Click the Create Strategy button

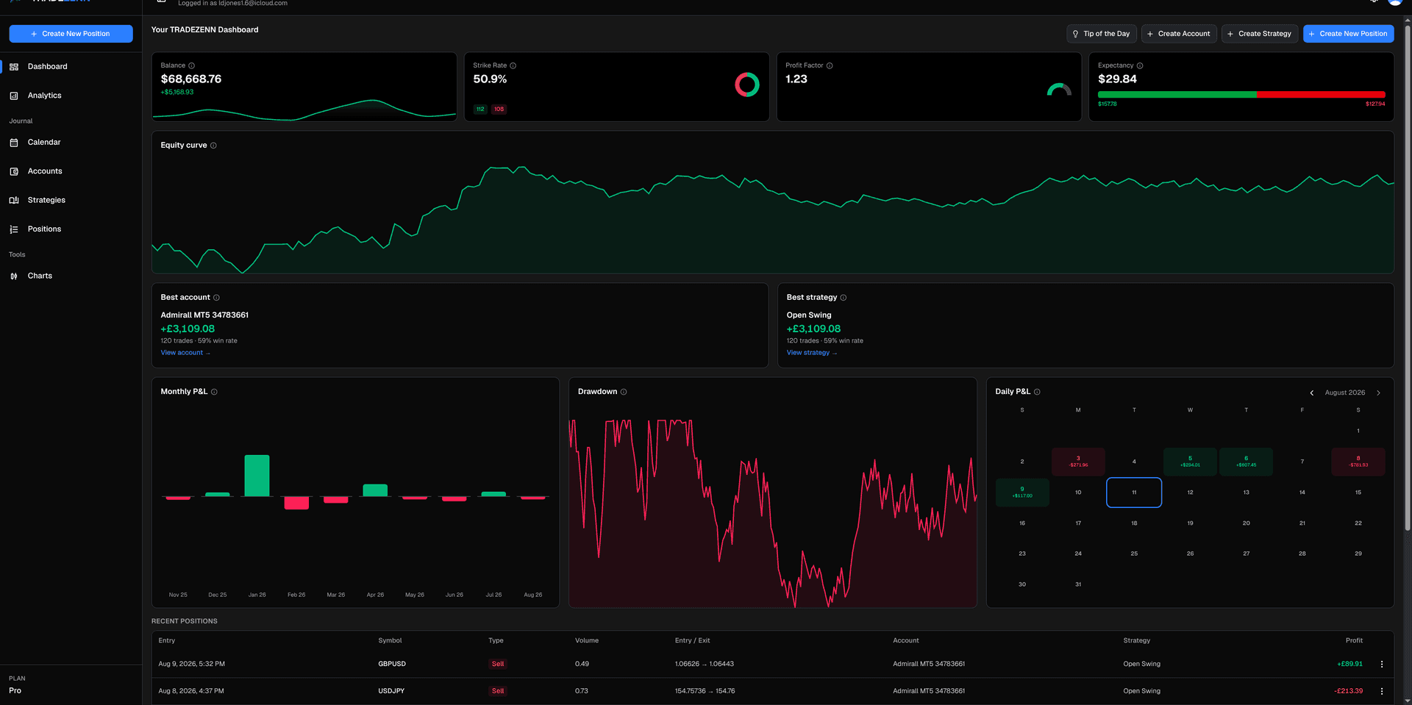(x=1259, y=34)
